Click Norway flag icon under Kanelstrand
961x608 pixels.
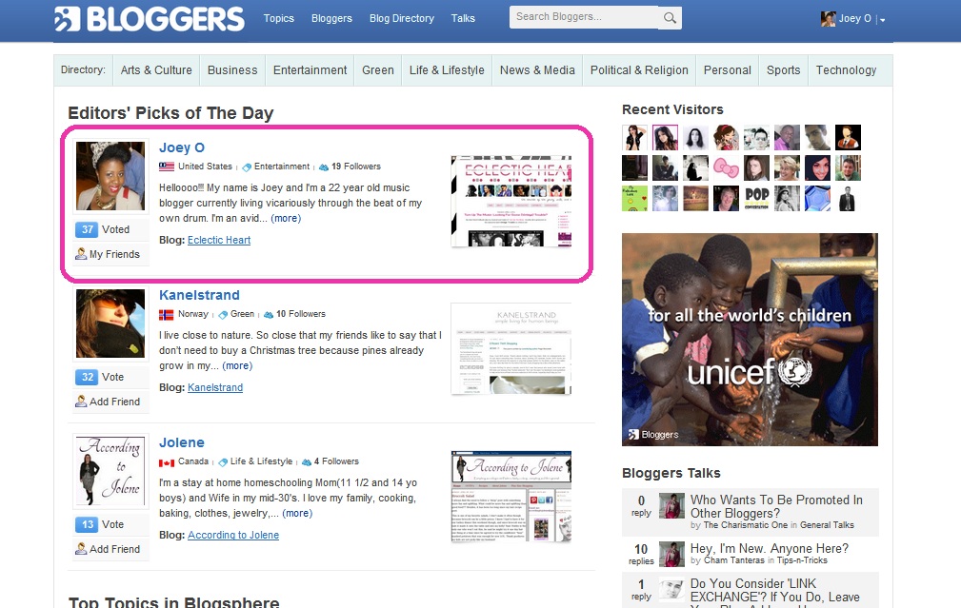(x=166, y=314)
